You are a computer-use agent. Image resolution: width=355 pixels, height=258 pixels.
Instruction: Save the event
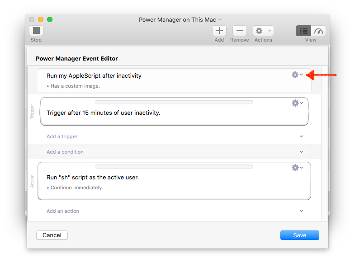click(300, 235)
